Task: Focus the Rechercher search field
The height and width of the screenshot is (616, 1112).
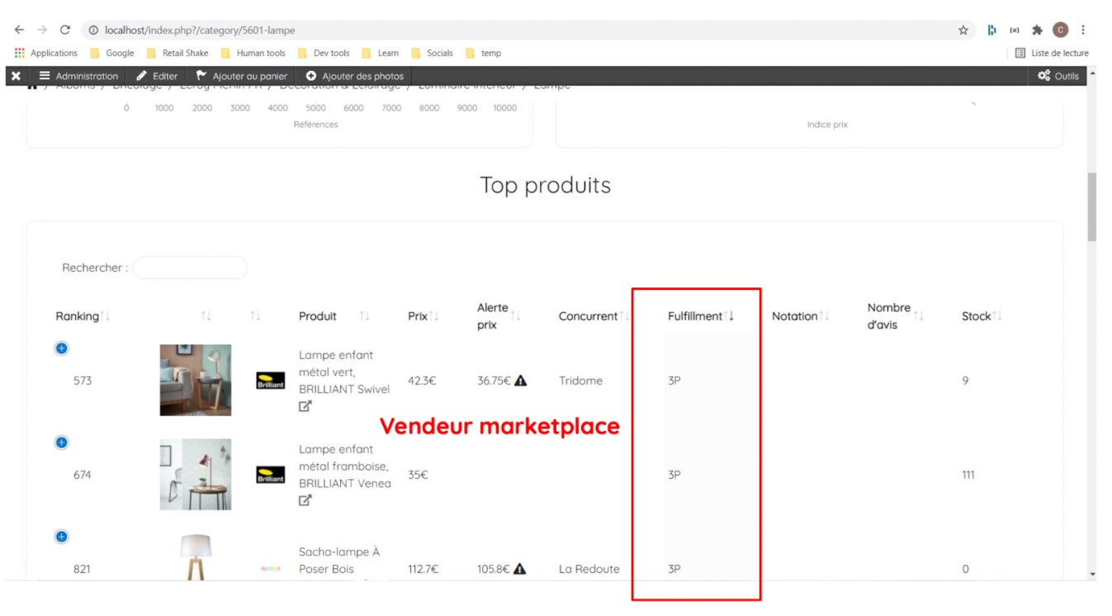Action: (x=190, y=268)
